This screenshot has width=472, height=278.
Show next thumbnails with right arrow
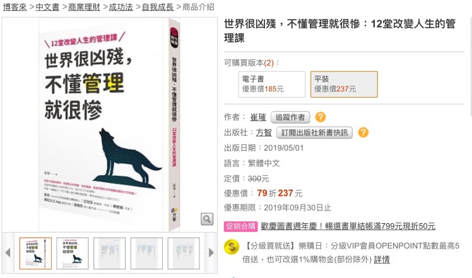tap(211, 253)
